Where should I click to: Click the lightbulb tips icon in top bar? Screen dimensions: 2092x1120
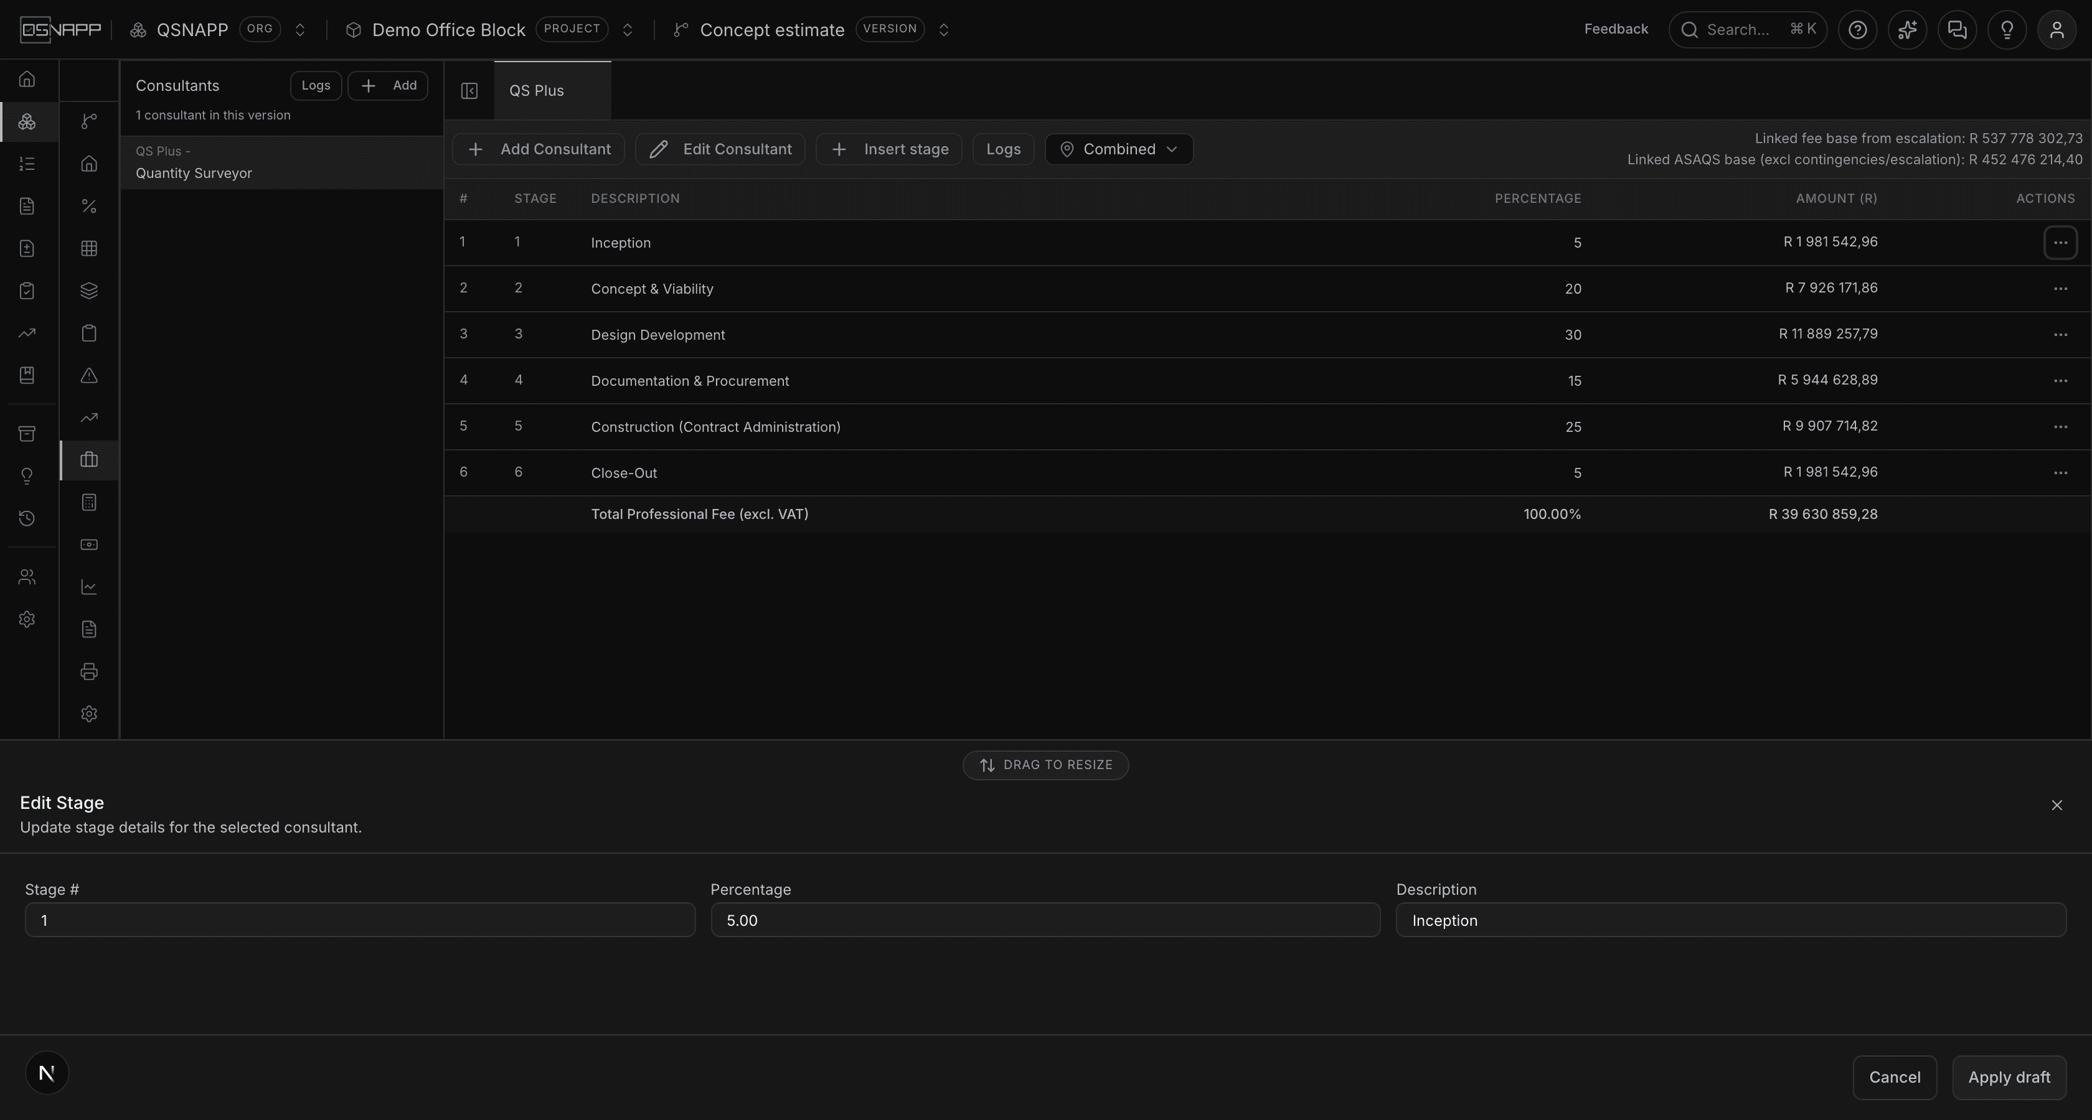click(2007, 30)
